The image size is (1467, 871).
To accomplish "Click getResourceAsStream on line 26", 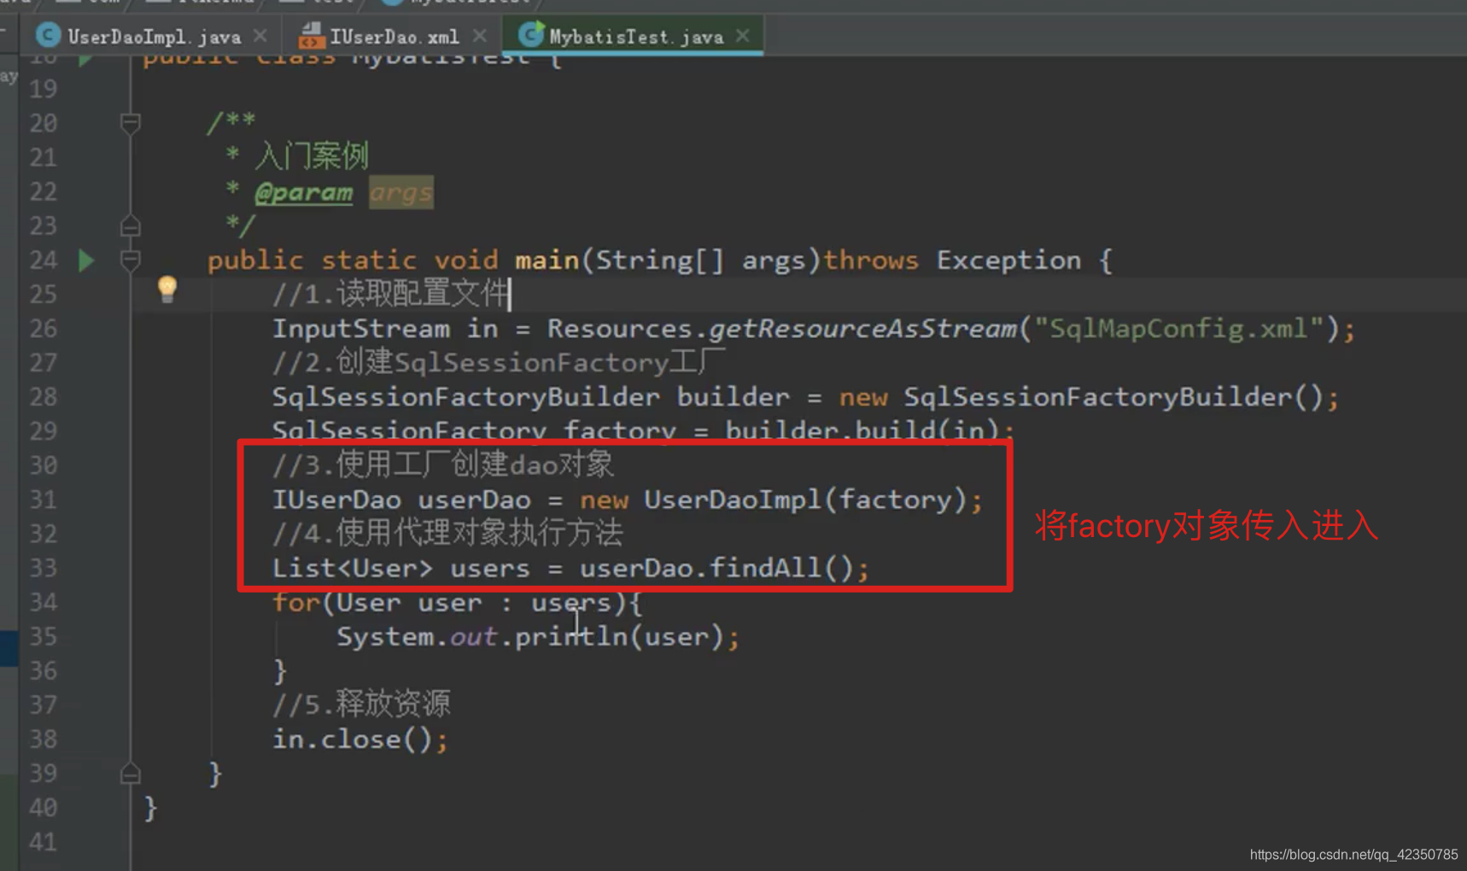I will click(x=862, y=329).
